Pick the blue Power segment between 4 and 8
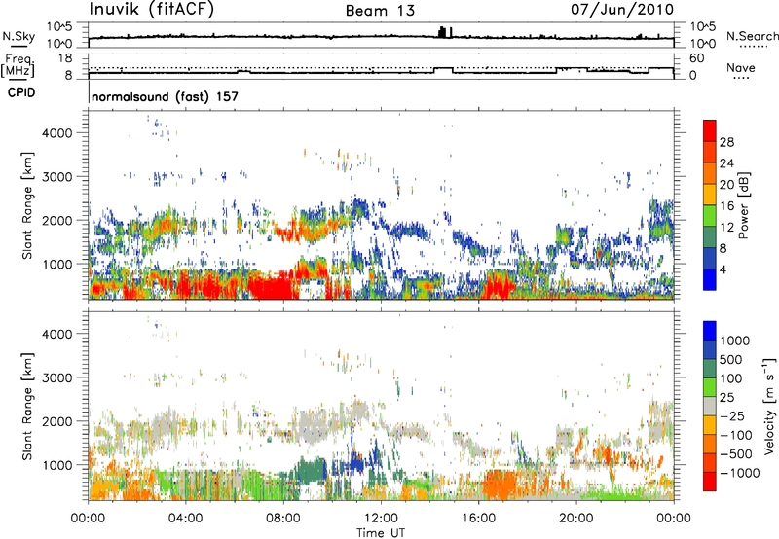Viewport: 779px width, 539px height. tap(710, 258)
